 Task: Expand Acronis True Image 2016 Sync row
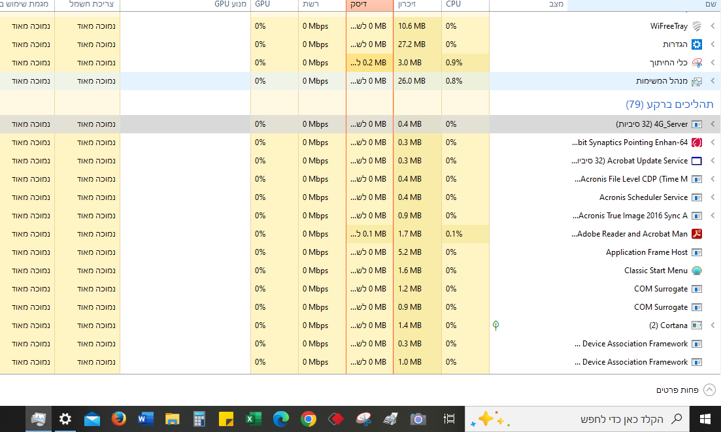[713, 216]
